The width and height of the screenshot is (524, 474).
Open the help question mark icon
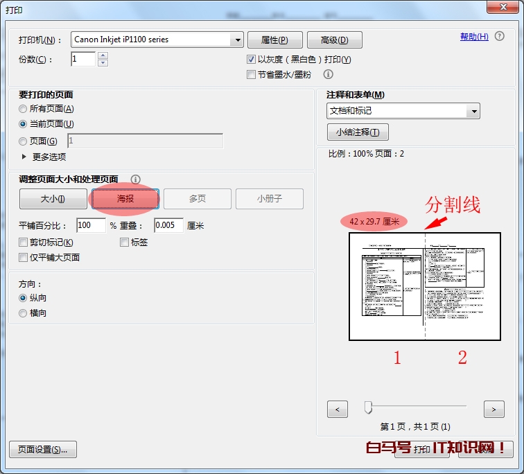coord(499,36)
